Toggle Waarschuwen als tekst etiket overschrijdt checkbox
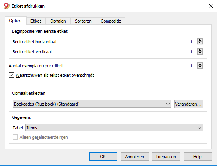The height and width of the screenshot is (166, 217). tap(12, 75)
